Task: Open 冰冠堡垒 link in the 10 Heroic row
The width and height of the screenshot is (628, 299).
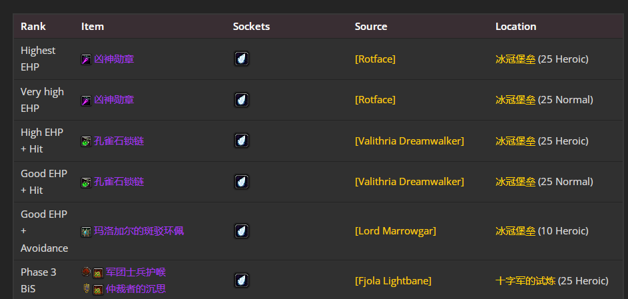Action: point(515,231)
